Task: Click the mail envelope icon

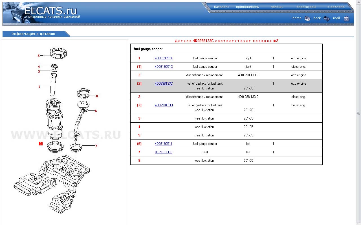Action: tap(347, 19)
